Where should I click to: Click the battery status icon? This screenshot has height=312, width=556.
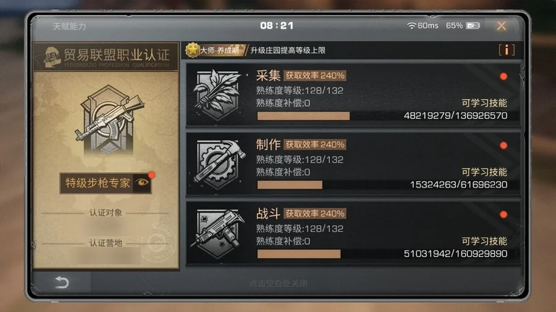(x=473, y=25)
